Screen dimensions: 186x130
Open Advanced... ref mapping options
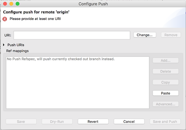coord(166,104)
